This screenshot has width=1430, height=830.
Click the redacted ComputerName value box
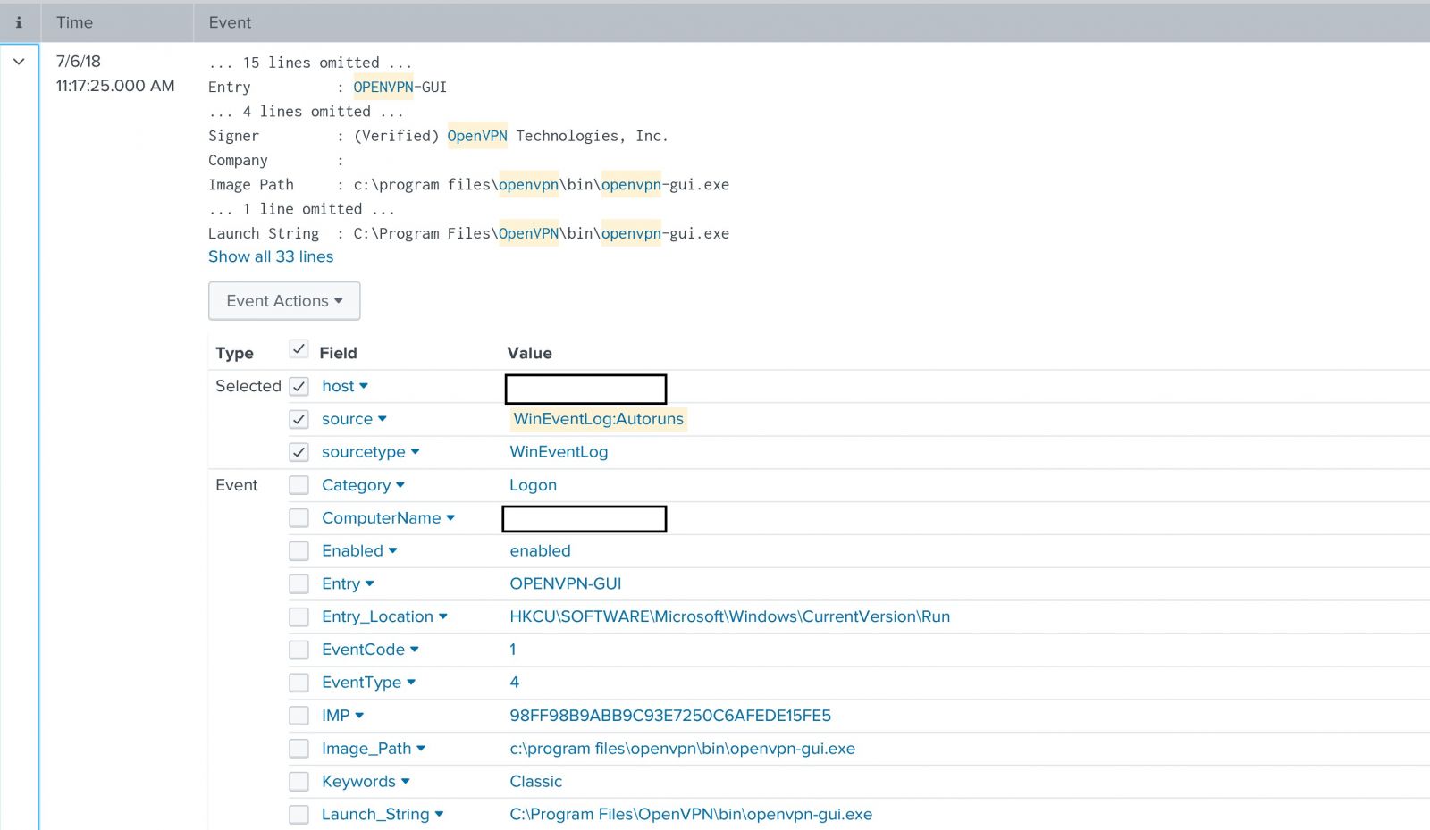click(585, 519)
